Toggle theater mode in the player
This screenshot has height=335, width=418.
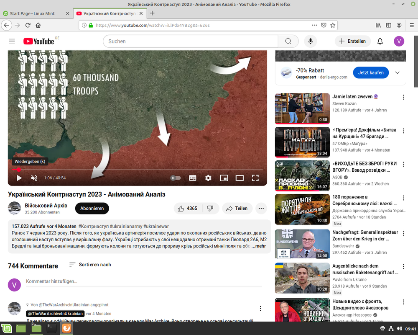240,178
